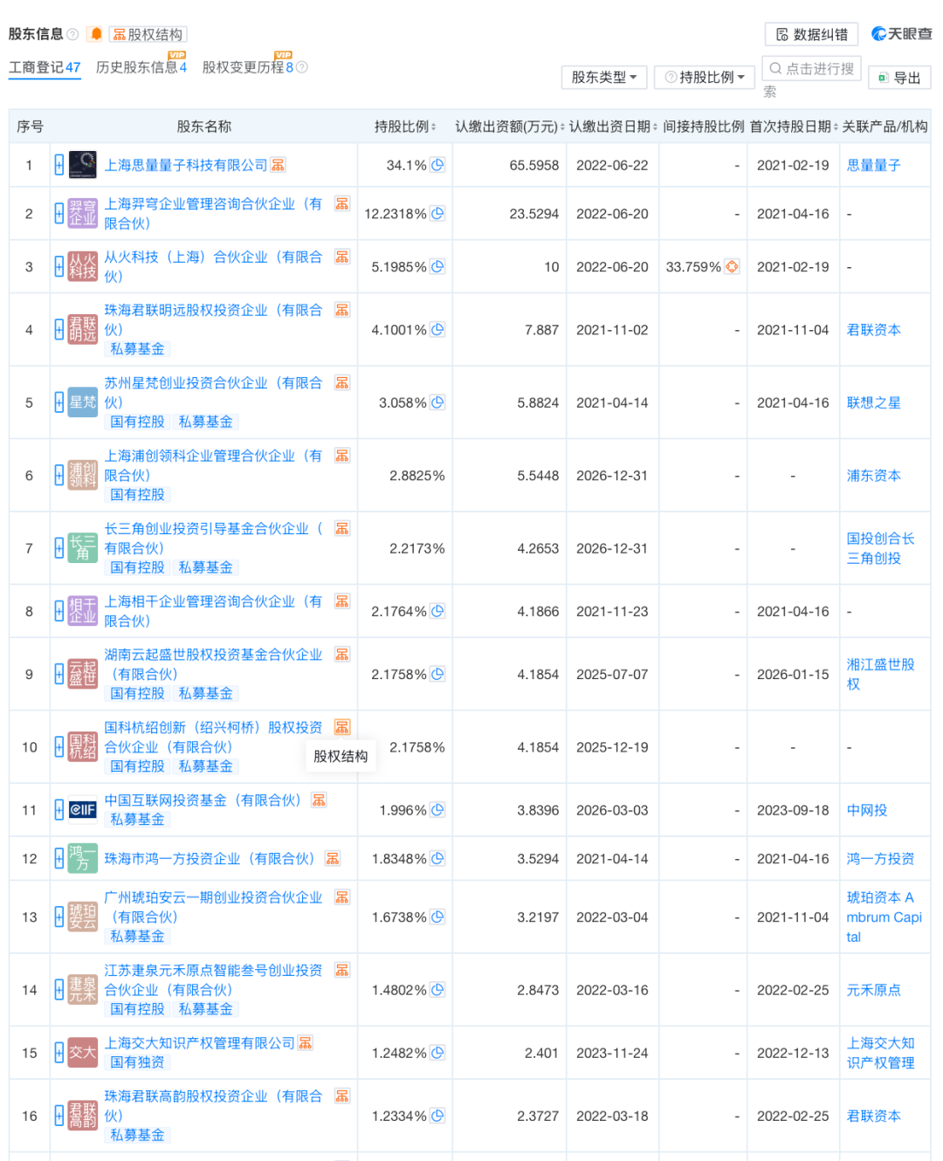943x1161 pixels.
Task: Click the help question icon next to 股东信息
Action: (72, 34)
